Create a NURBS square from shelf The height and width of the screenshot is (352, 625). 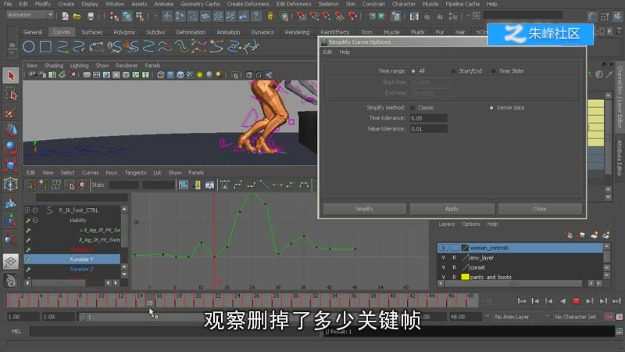pyautogui.click(x=45, y=47)
